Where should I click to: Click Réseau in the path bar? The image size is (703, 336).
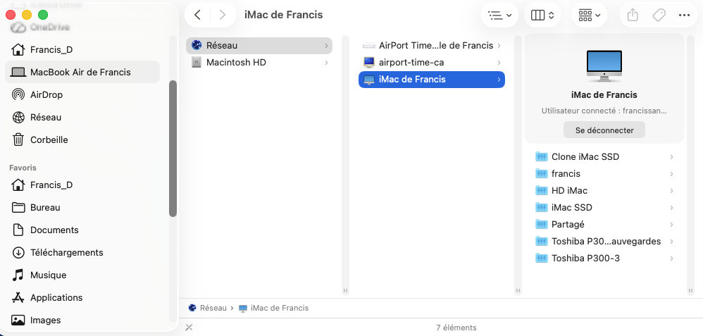(213, 308)
